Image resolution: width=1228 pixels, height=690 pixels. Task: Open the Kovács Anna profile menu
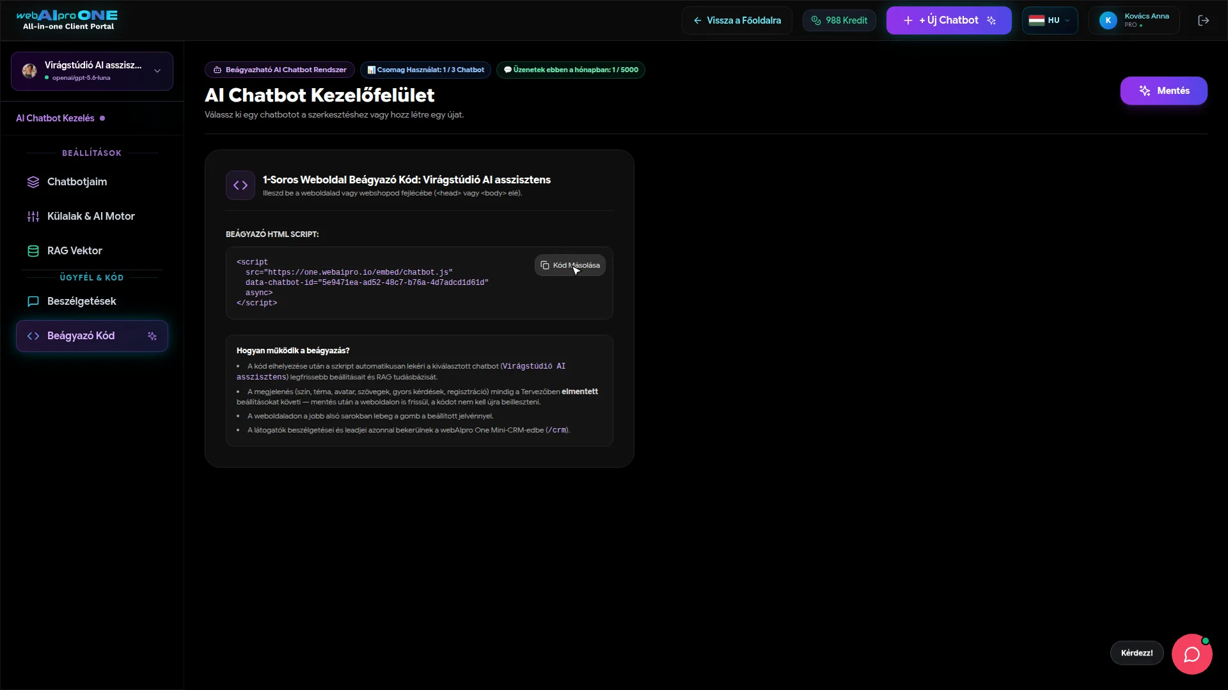pyautogui.click(x=1134, y=20)
